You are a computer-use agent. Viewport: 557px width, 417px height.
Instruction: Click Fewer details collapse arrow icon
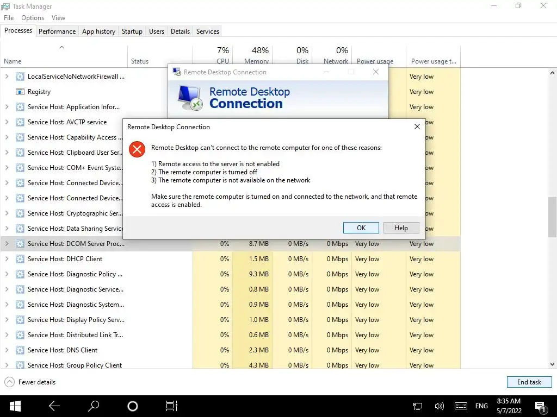pyautogui.click(x=10, y=382)
